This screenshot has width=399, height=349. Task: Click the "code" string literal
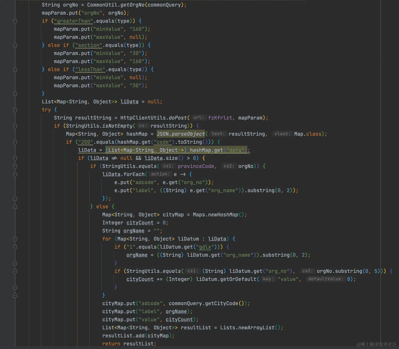coord(163,142)
